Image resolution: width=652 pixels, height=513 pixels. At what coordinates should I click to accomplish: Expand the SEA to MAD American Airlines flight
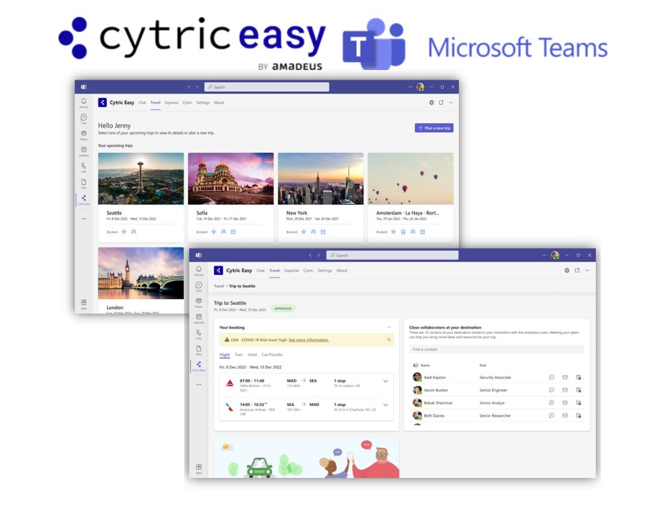click(x=385, y=405)
